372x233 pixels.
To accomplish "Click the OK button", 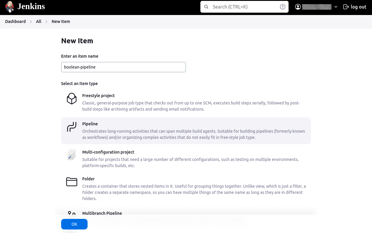I will coord(74,224).
